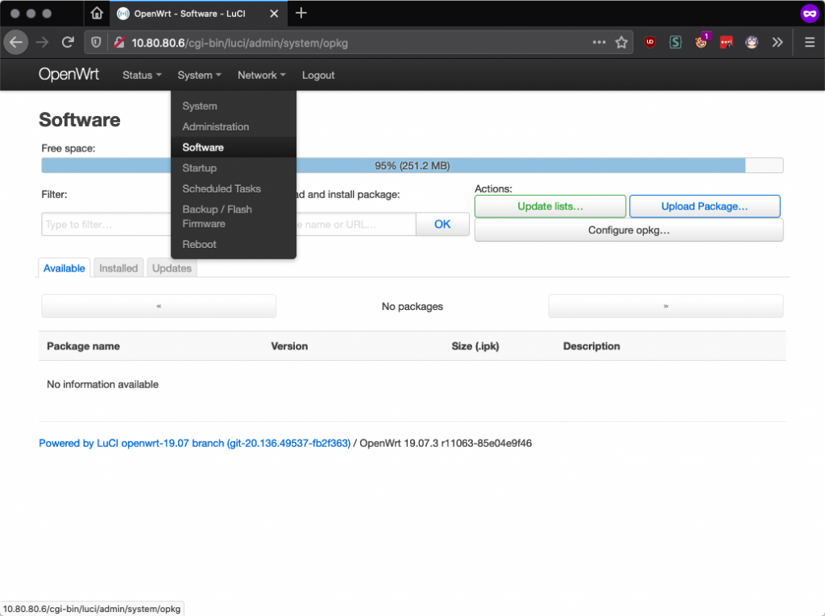Open the extension icon with purple badge 1
This screenshot has width=825, height=616.
pyautogui.click(x=702, y=41)
